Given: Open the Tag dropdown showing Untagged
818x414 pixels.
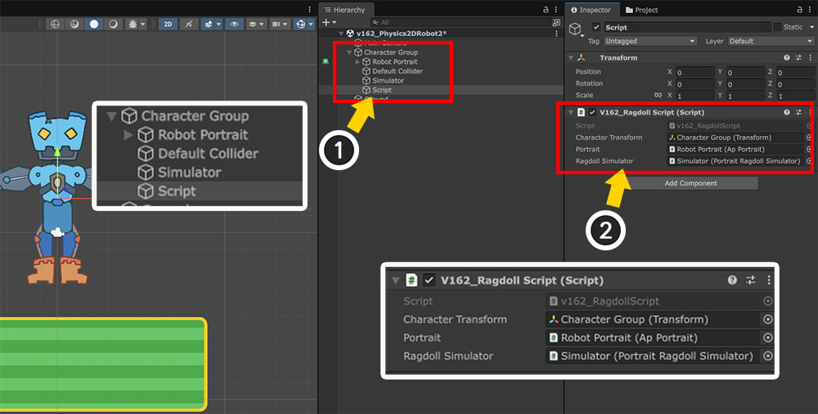Looking at the screenshot, I should (651, 41).
